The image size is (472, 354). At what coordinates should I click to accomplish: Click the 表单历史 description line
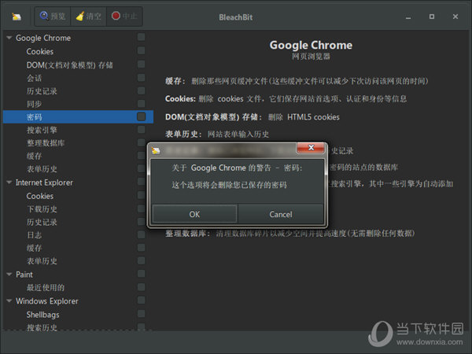point(217,134)
